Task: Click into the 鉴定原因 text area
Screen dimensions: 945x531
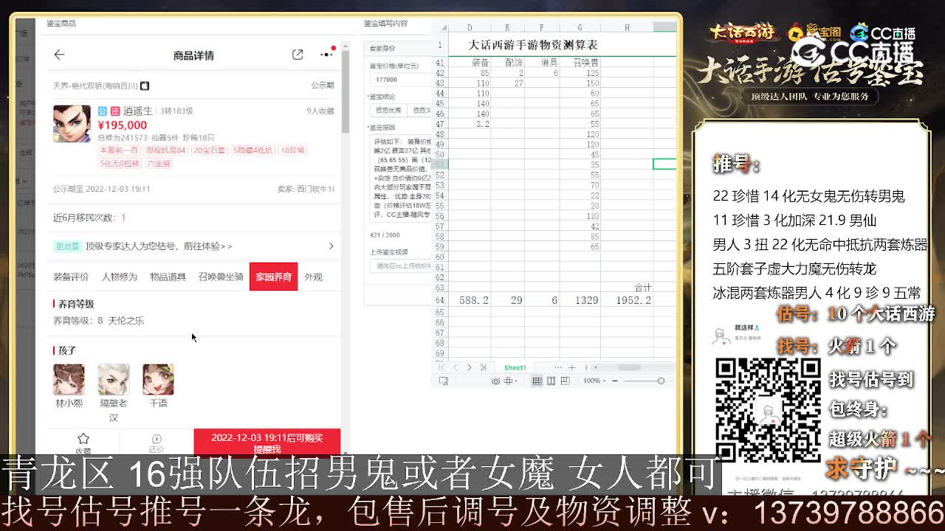Action: point(401,179)
